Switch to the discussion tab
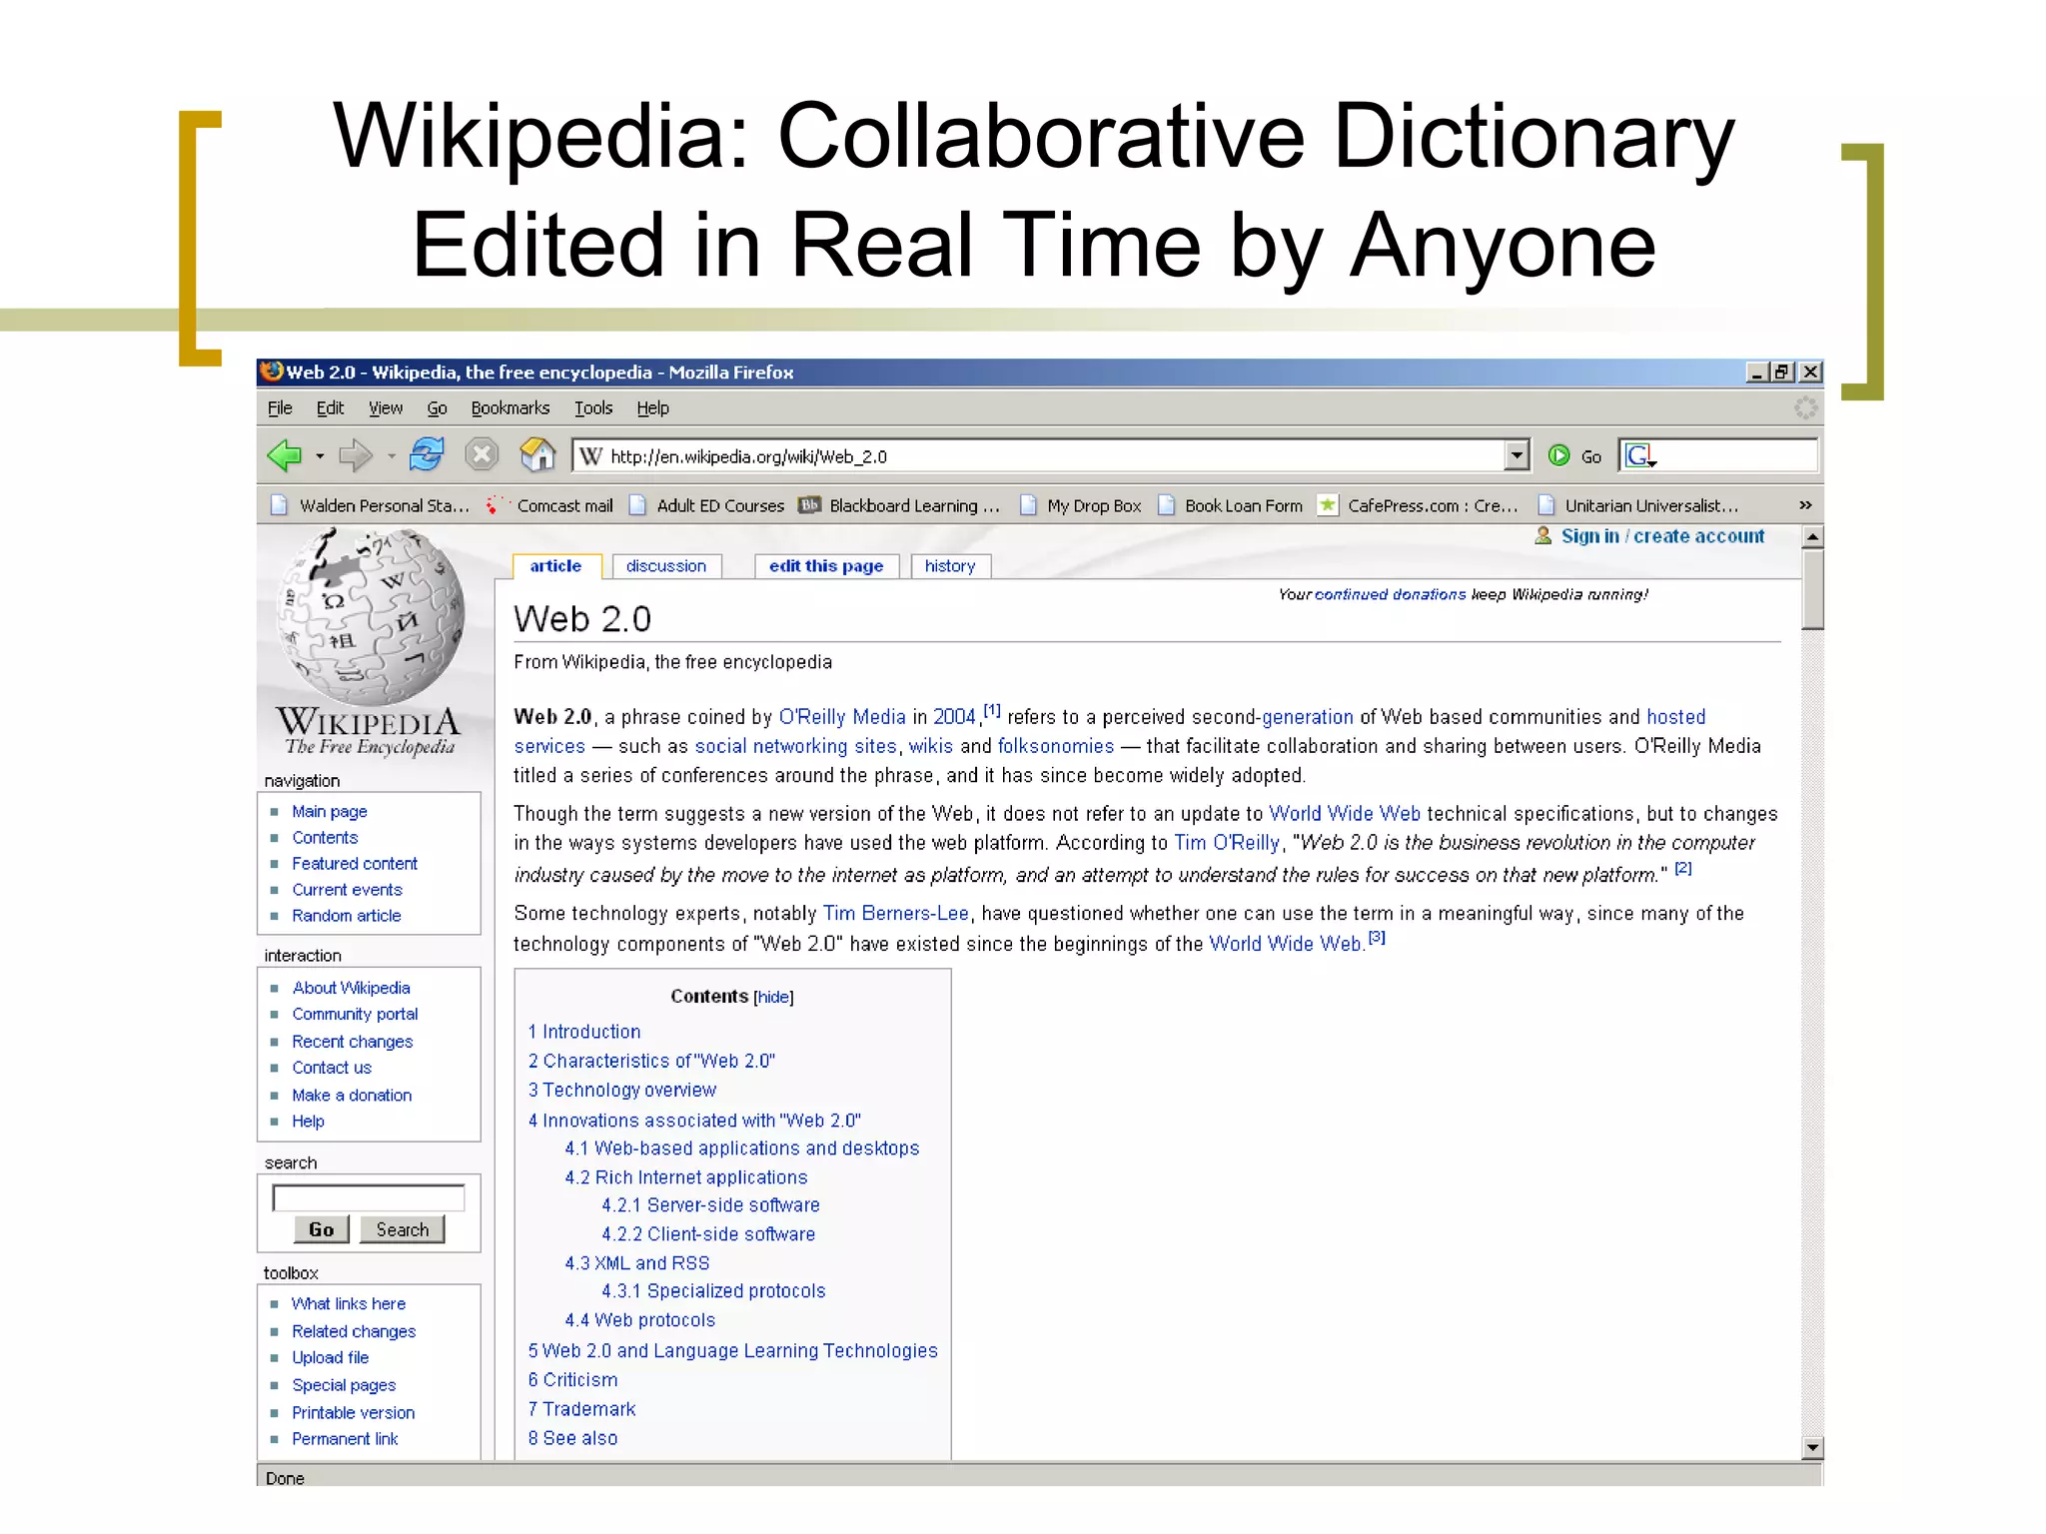 click(x=665, y=566)
